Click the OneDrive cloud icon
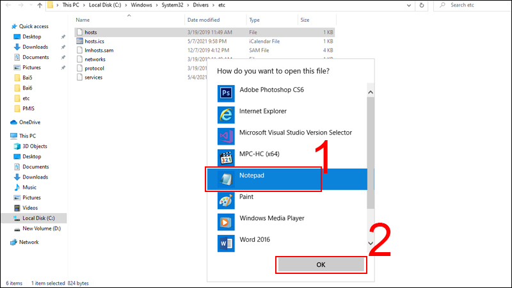 point(13,122)
